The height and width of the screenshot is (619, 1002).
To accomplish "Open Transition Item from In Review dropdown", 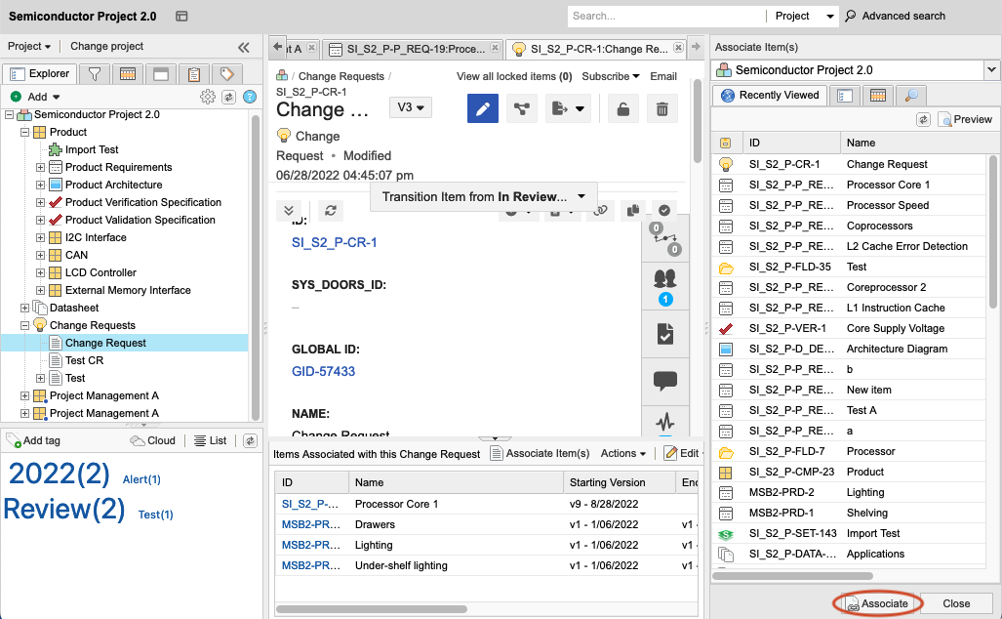I will coord(483,196).
